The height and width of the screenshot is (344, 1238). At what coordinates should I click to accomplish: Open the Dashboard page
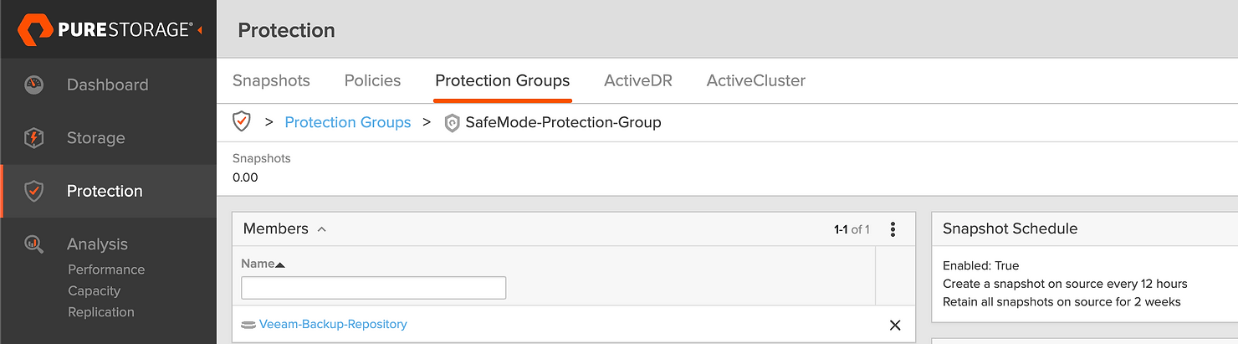click(107, 85)
